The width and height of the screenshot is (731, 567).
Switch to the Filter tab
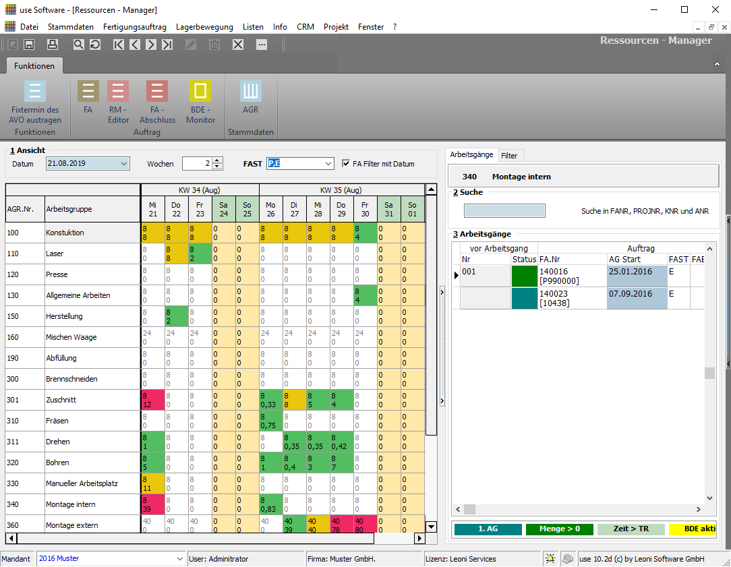click(509, 156)
